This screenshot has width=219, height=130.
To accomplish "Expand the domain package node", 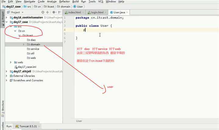I will coord(23,44).
